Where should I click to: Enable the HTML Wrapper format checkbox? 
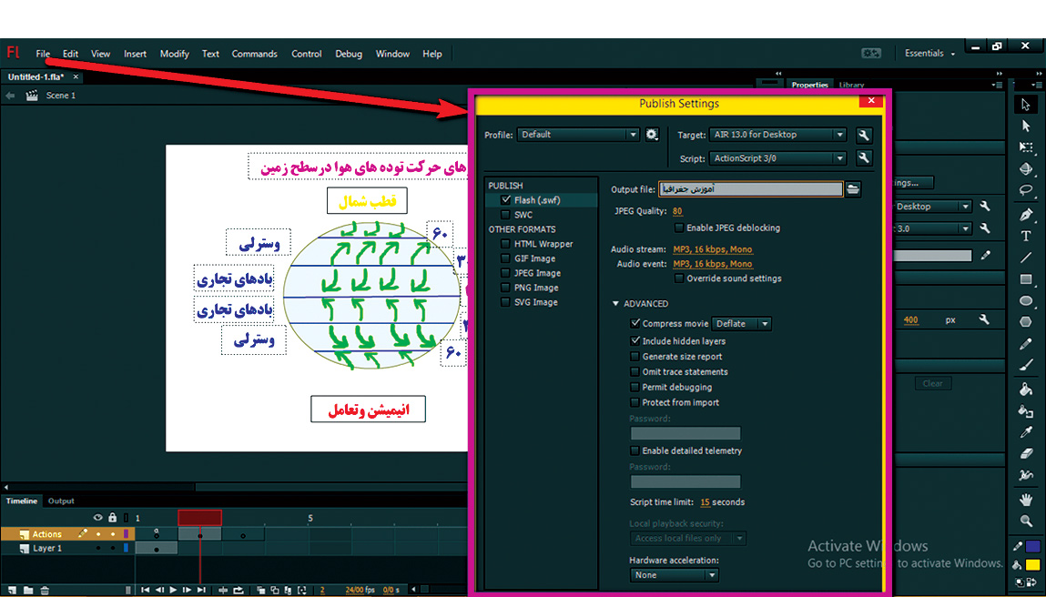pyautogui.click(x=506, y=244)
